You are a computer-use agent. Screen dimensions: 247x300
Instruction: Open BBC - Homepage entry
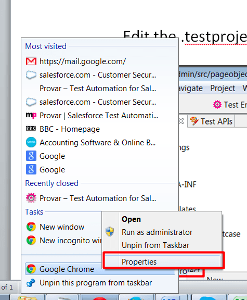click(100, 129)
